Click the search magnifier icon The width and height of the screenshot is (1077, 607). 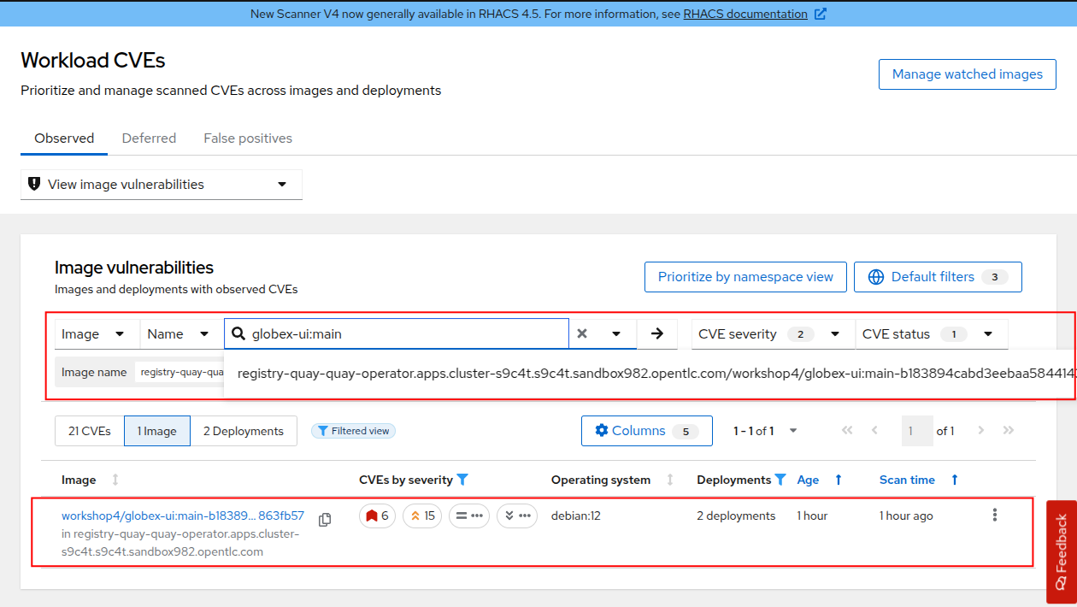[238, 334]
